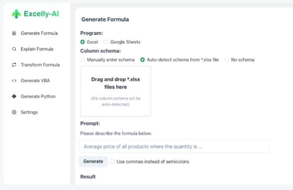Go to Generate VBA page

[35, 81]
